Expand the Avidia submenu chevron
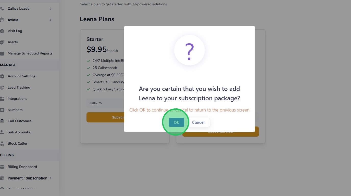 click(x=51, y=20)
